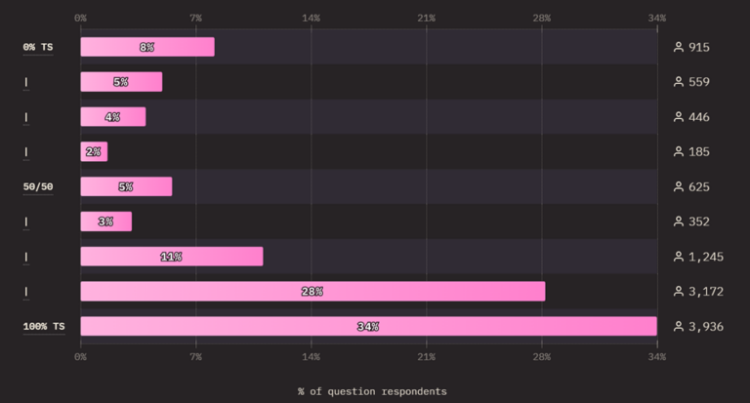
Task: Click the person icon beside 352
Action: coord(679,222)
